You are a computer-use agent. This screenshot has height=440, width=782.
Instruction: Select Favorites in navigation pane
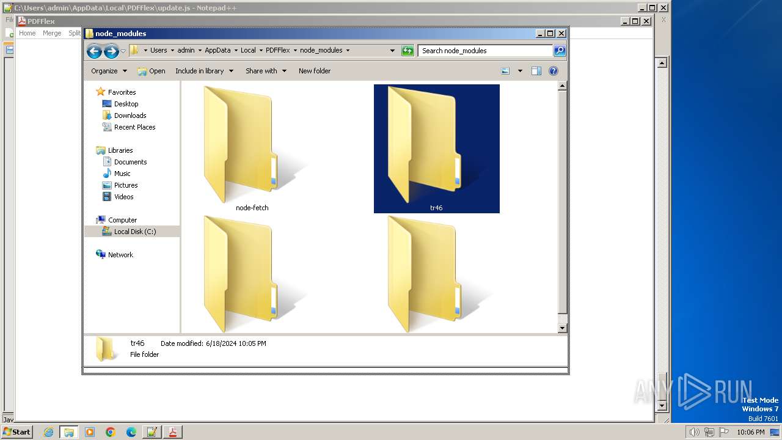pos(122,92)
